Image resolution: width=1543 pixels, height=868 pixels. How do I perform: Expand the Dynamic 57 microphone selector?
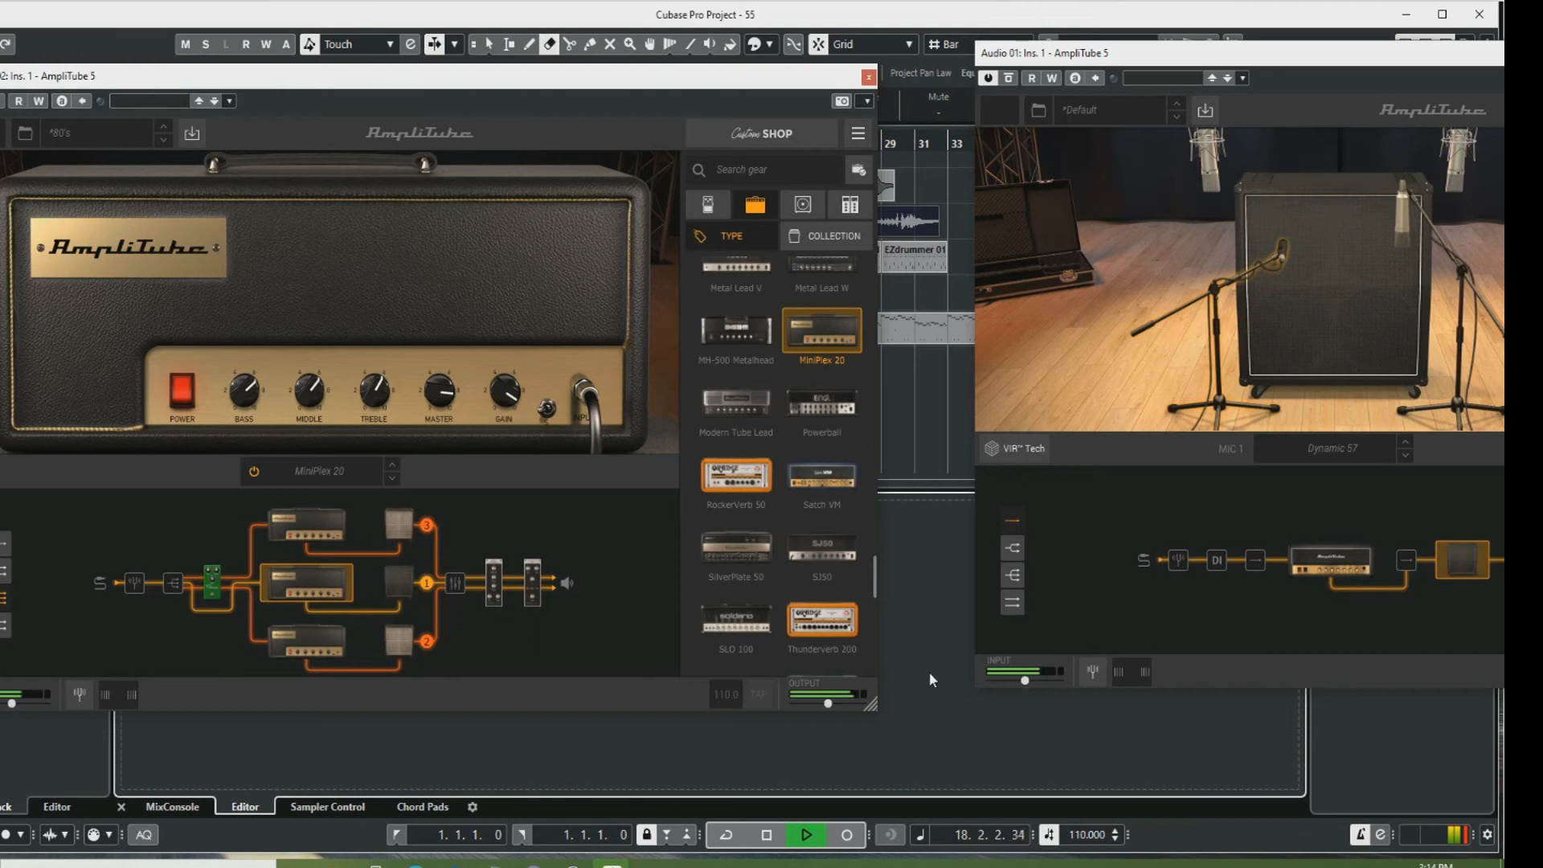(x=1405, y=448)
